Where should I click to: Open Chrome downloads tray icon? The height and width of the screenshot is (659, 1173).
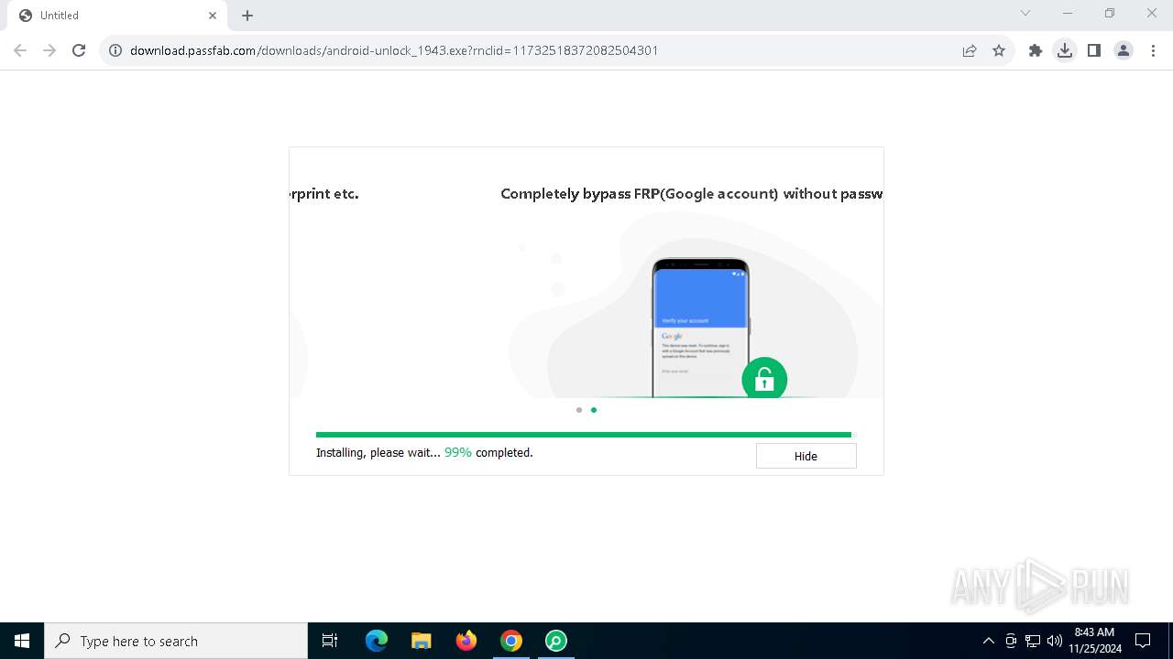[x=1065, y=50]
